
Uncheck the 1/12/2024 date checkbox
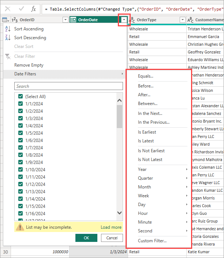click(x=20, y=184)
